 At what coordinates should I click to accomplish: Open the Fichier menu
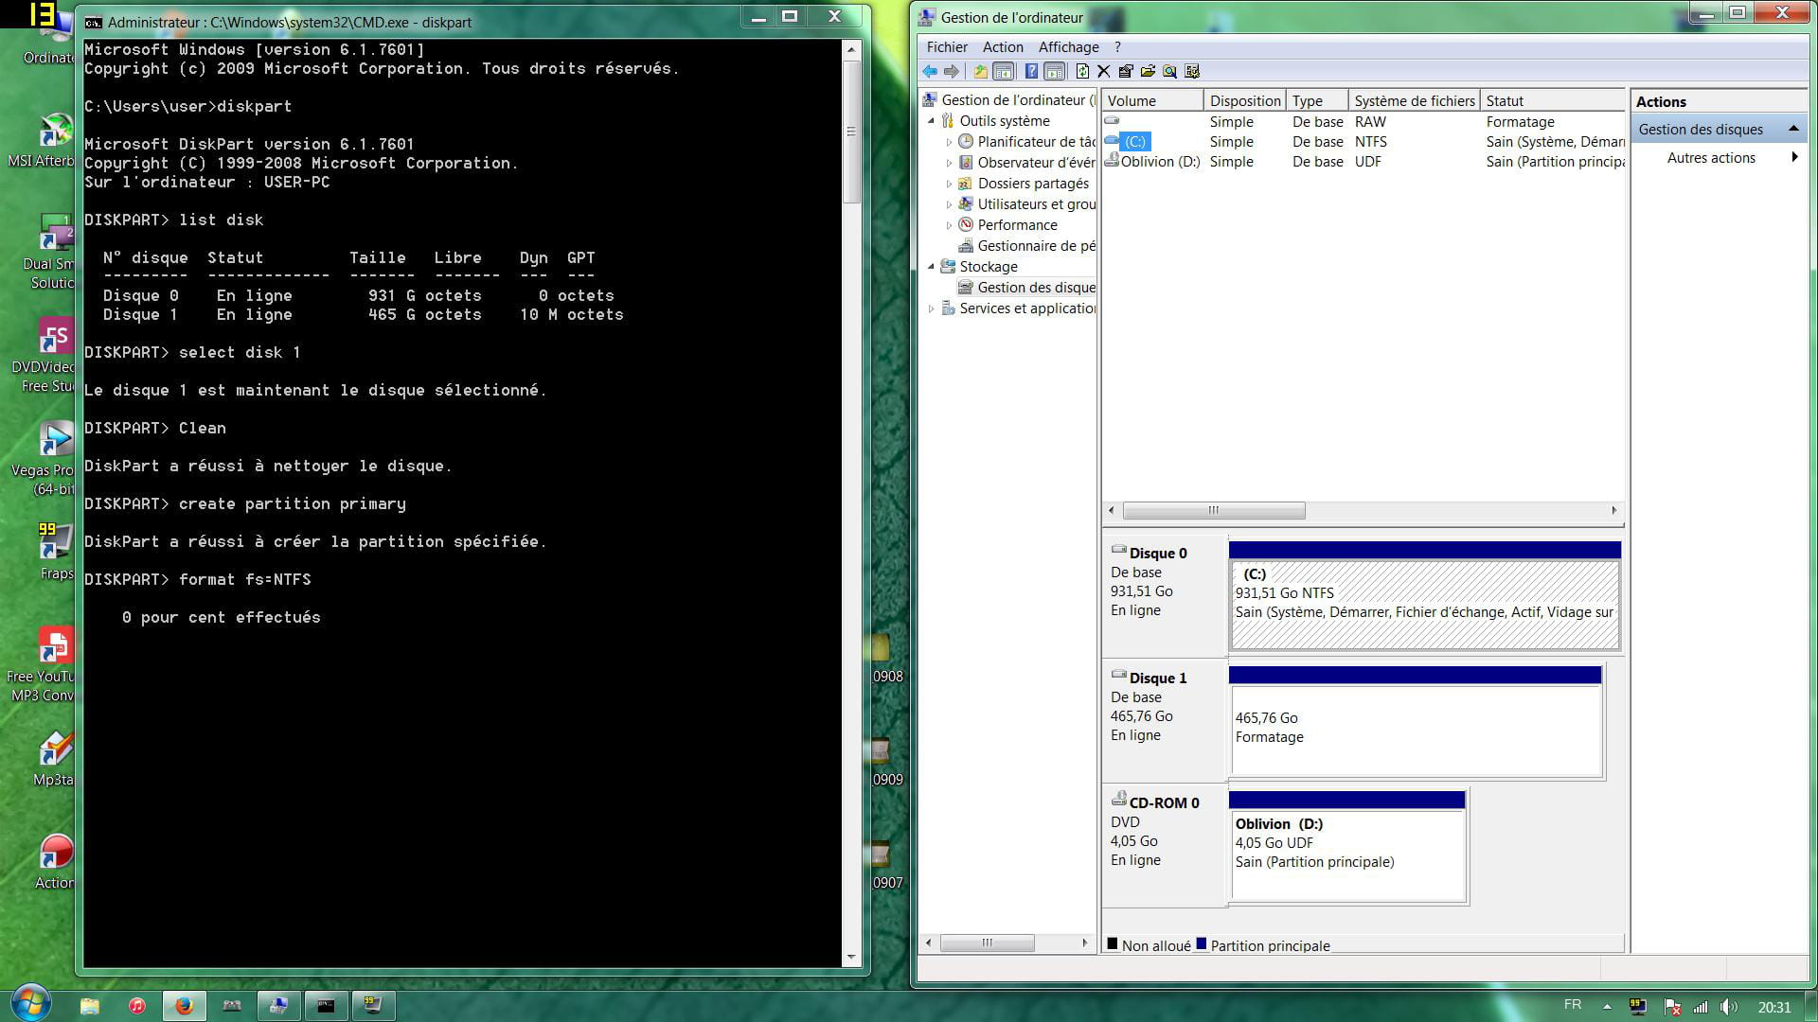coord(947,46)
